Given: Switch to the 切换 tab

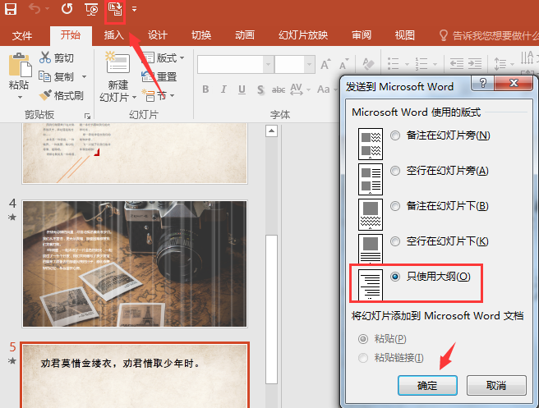Looking at the screenshot, I should tap(201, 35).
